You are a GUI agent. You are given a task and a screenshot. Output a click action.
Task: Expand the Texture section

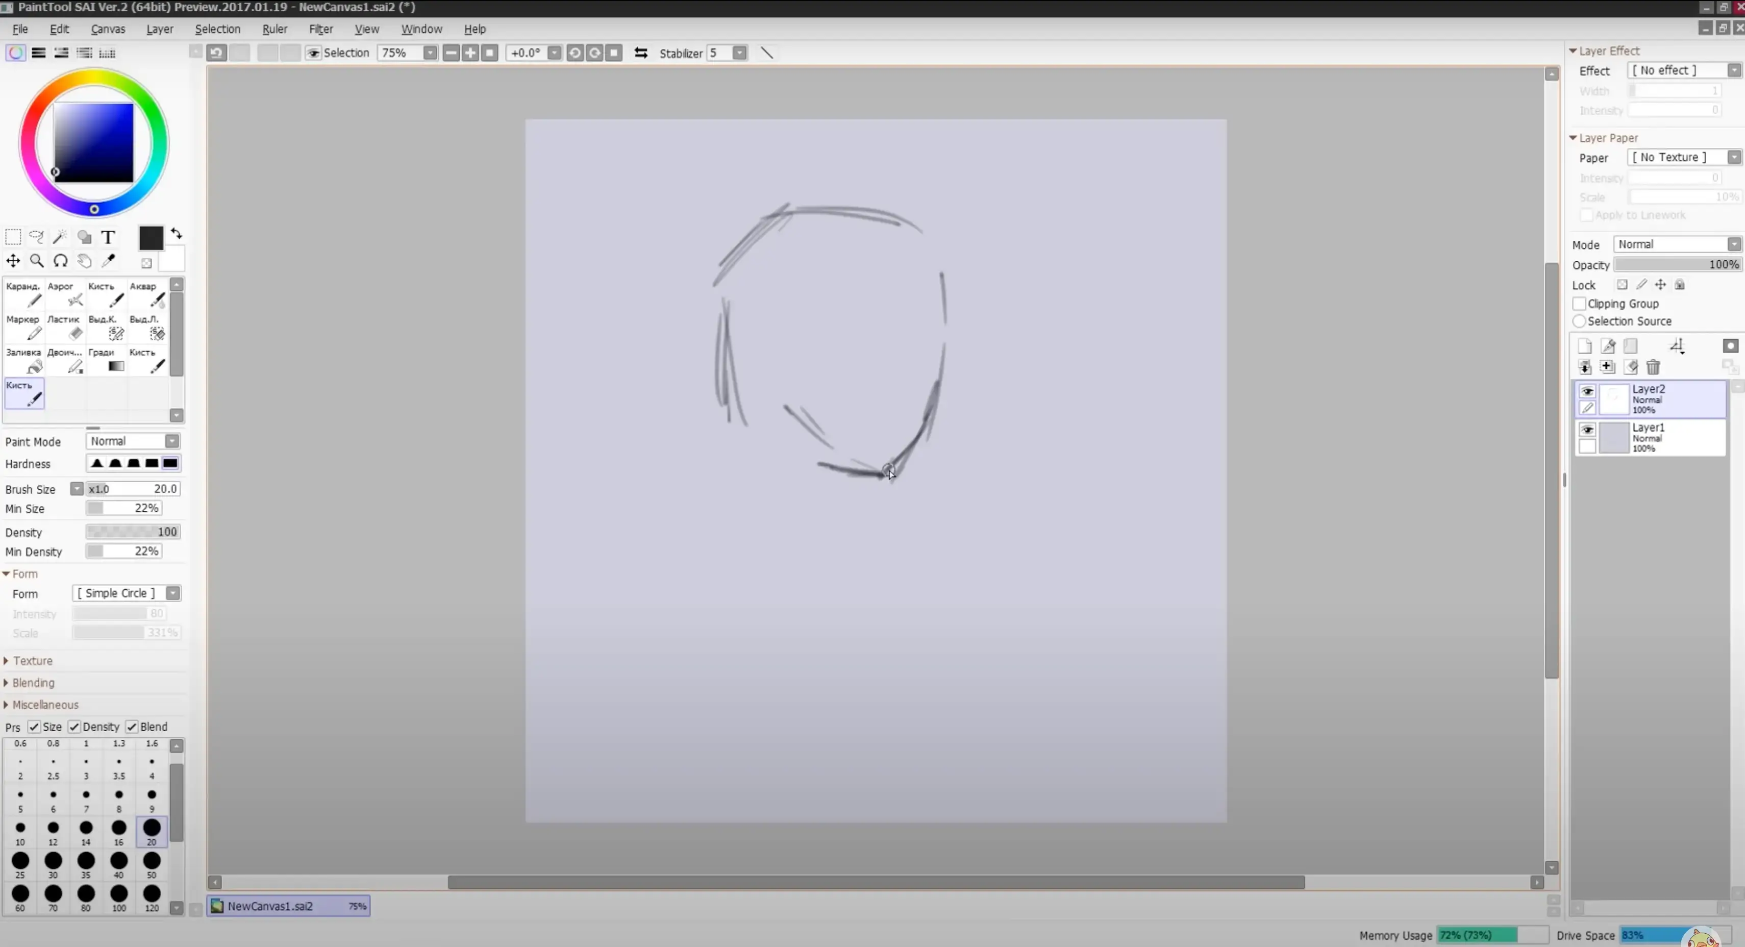(x=31, y=660)
